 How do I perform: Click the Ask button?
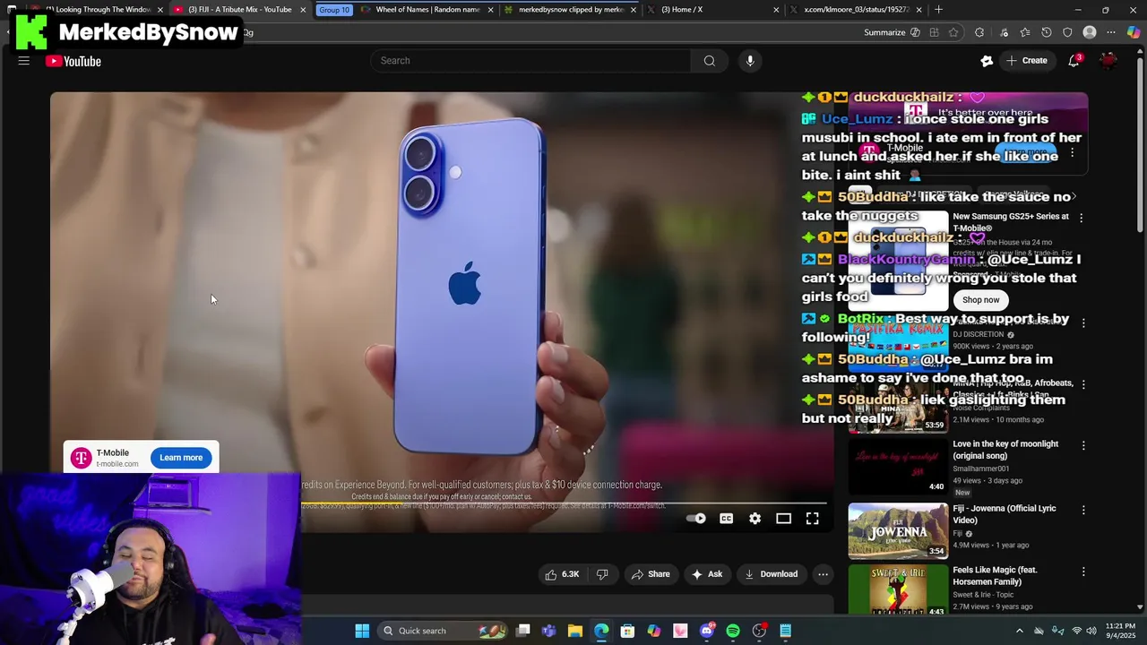(x=706, y=574)
